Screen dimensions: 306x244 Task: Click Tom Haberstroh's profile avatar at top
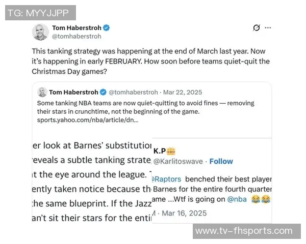(40, 32)
